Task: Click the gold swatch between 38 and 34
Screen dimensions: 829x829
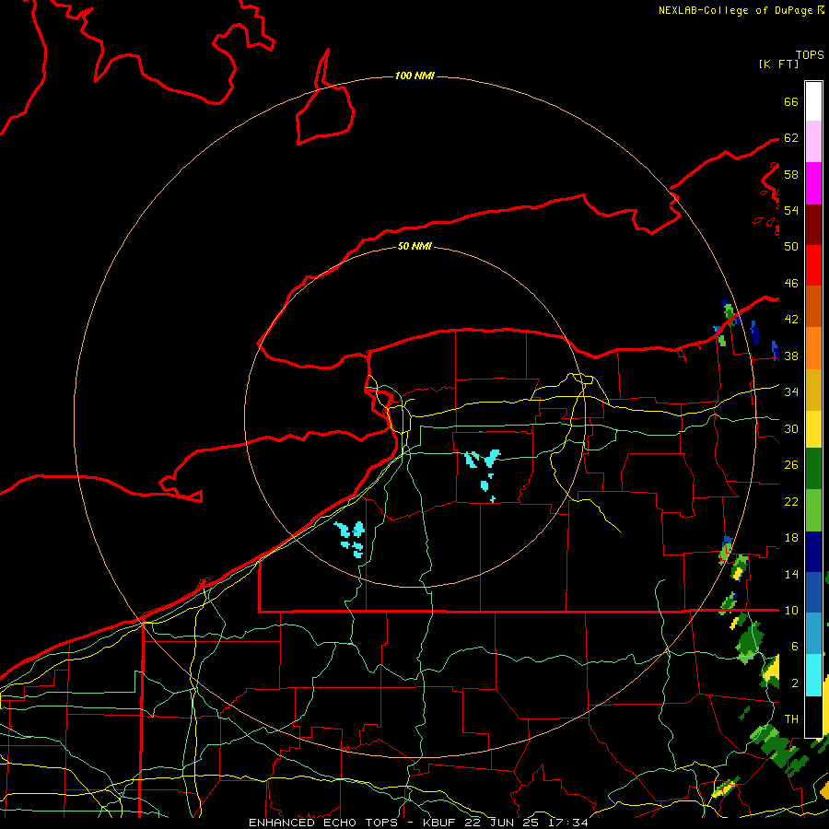Action: (813, 390)
